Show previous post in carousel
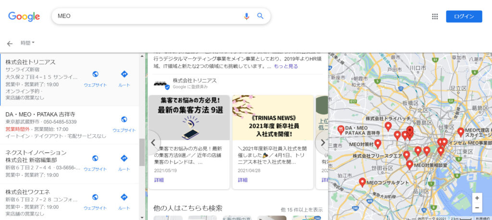Viewport: 492px width, 220px height. pos(153,143)
